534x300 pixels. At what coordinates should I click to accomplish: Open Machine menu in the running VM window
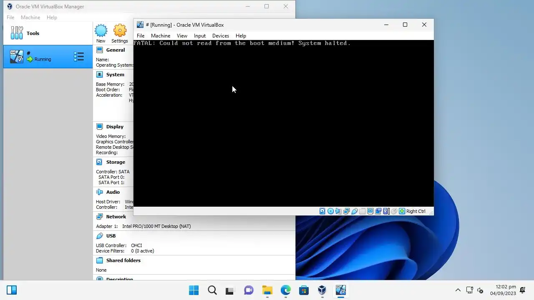point(161,36)
